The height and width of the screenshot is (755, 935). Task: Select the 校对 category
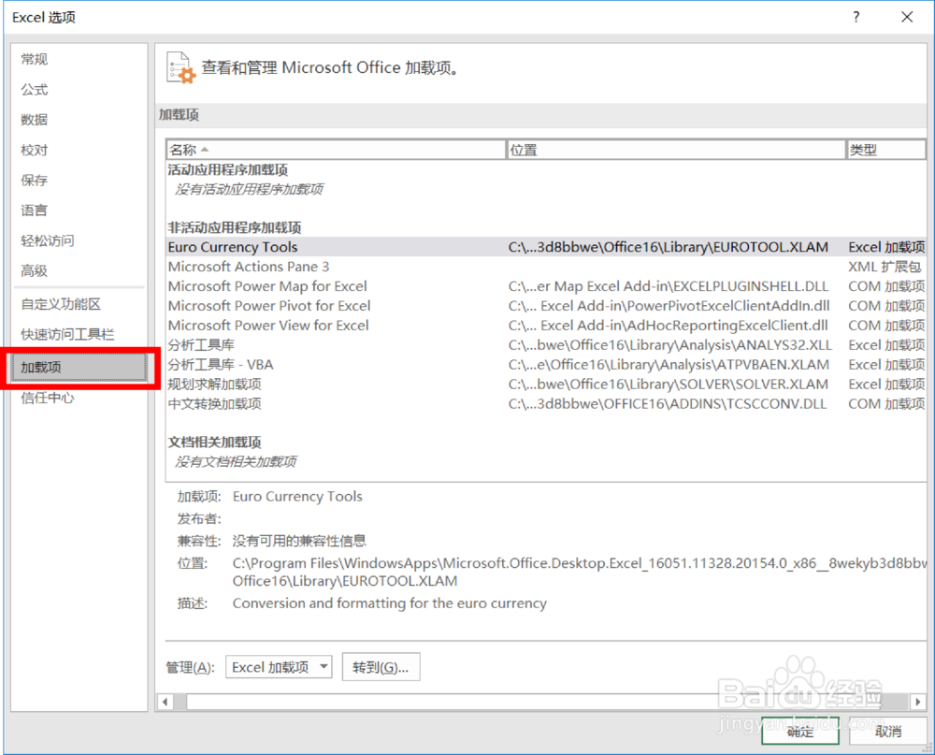[34, 150]
